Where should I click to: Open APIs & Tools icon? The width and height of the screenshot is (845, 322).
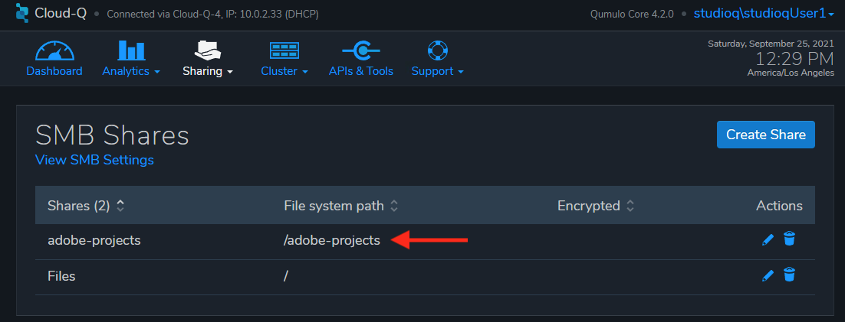(x=361, y=50)
